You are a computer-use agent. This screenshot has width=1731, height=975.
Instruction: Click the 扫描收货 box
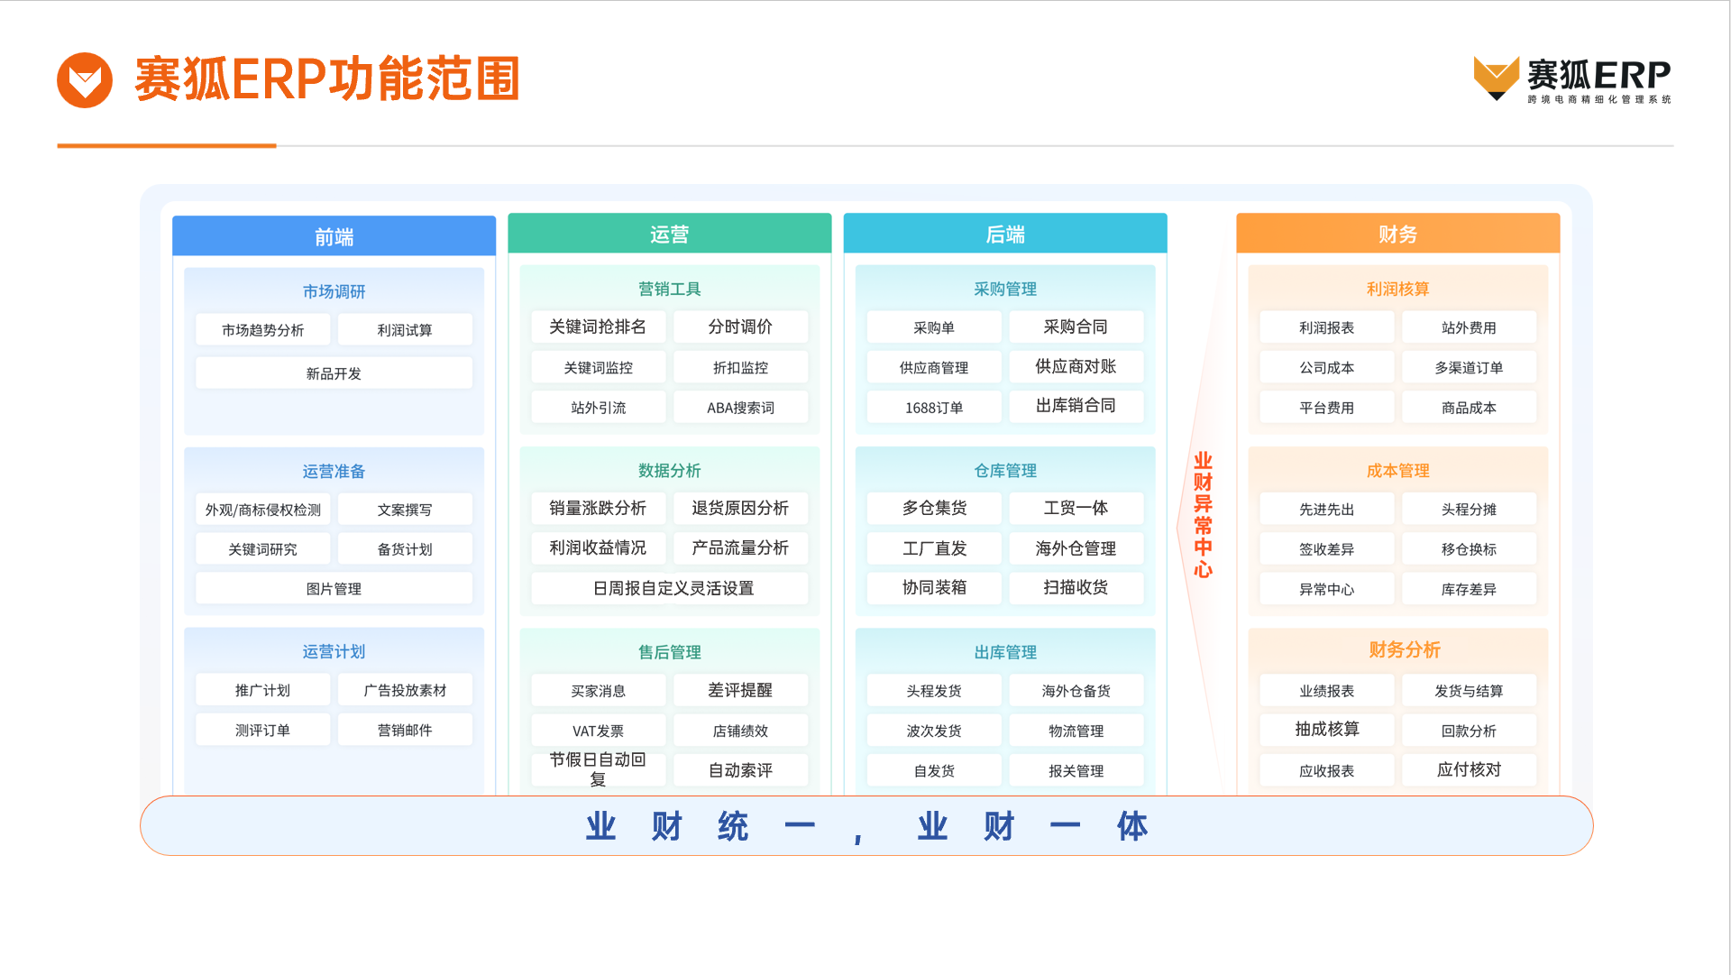[x=1076, y=587]
